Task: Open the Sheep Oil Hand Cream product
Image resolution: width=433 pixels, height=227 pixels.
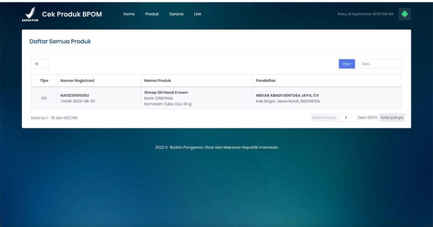Action: (166, 92)
